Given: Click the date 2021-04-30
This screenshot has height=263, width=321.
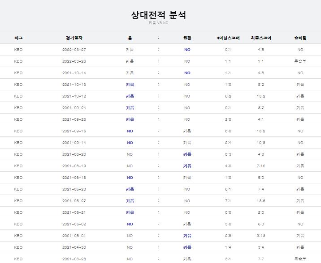Looking at the screenshot, I should coord(74,247).
